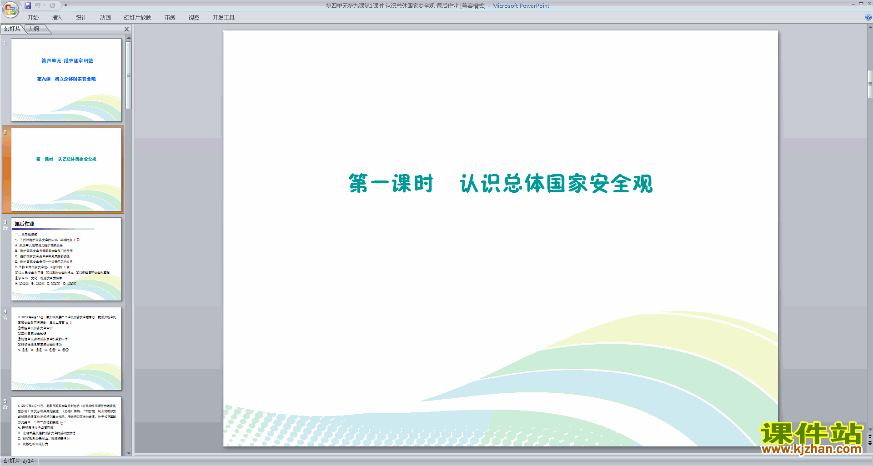Select slide 4 thumbnail
The height and width of the screenshot is (466, 873).
click(66, 348)
